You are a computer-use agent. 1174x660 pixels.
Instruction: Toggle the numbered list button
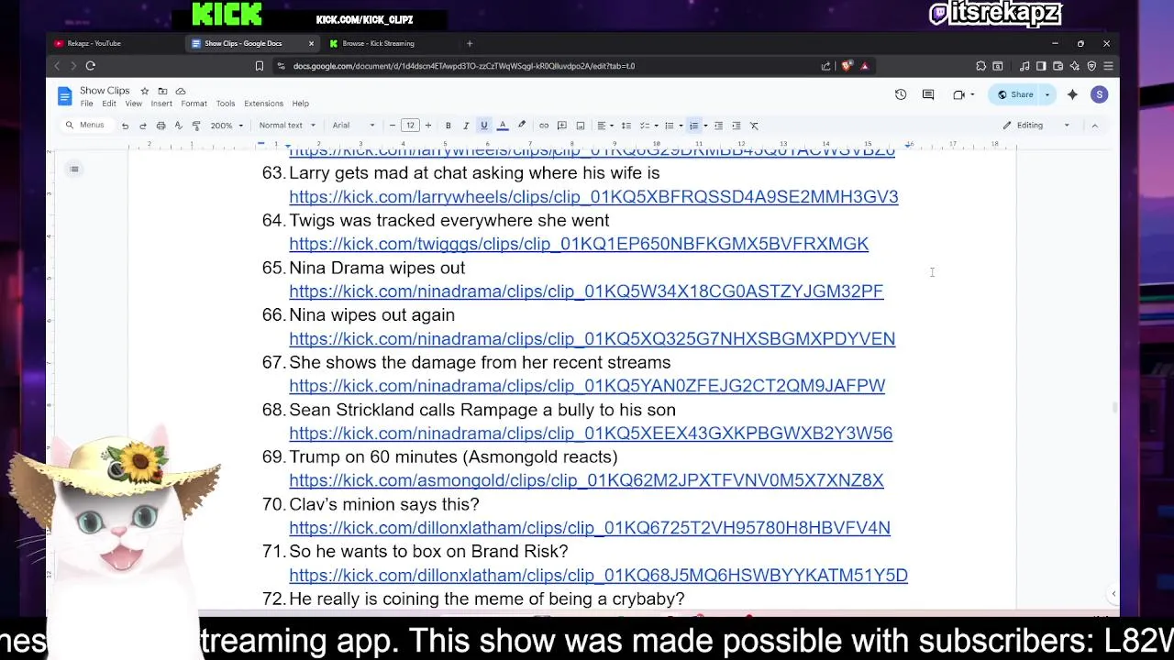coord(693,126)
